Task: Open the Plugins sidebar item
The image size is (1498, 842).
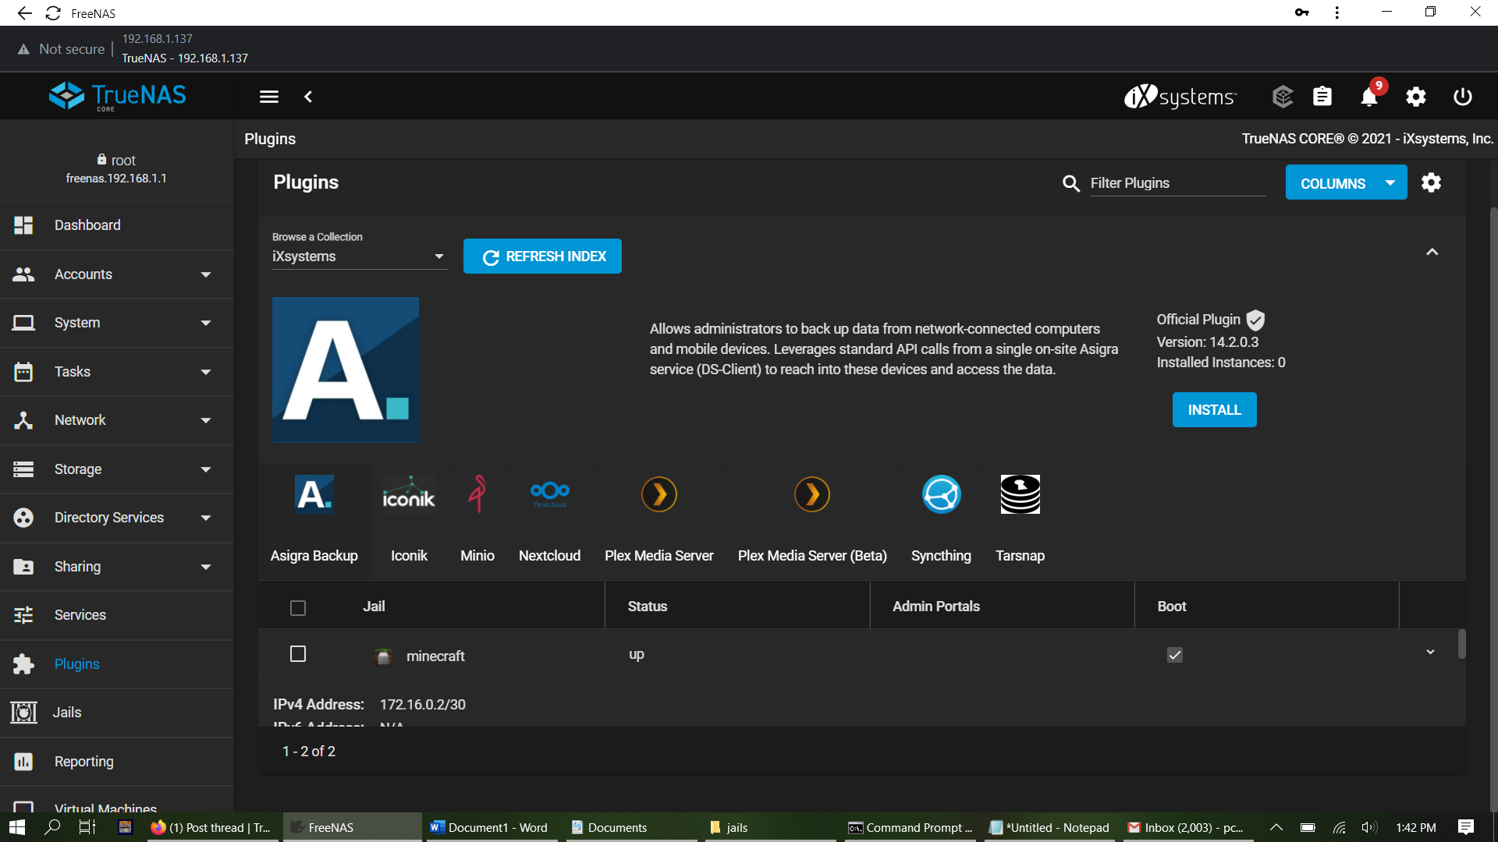Action: [x=117, y=664]
